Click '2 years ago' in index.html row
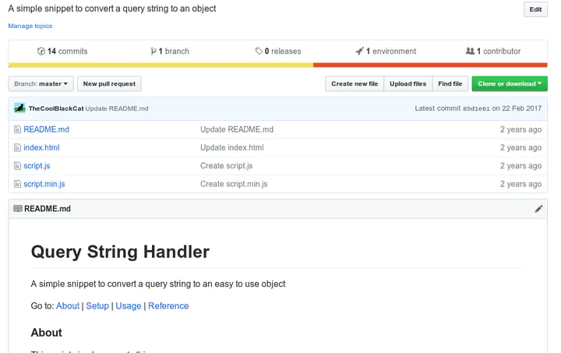 pos(520,147)
